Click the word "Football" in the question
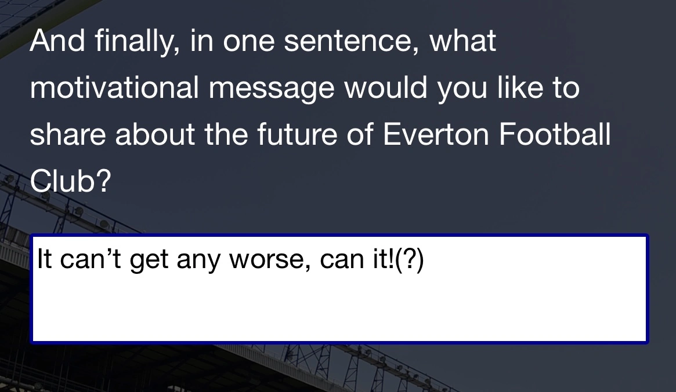 pyautogui.click(x=554, y=135)
